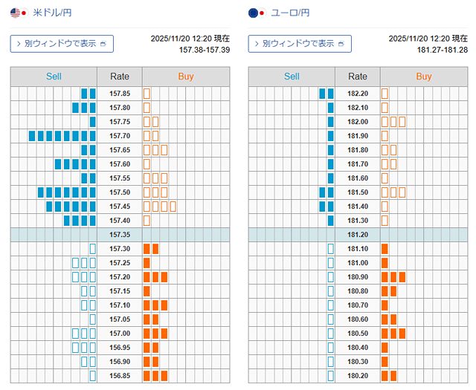Click the 180.90 rate cell
476x390 pixels.
[358, 277]
